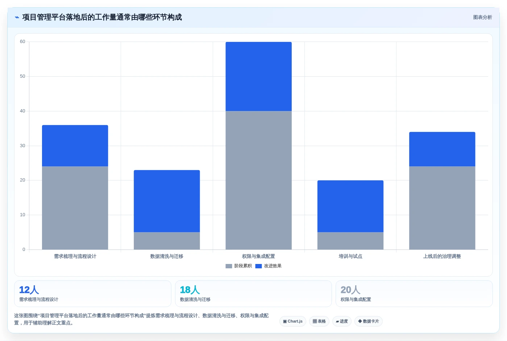Click the 进度 tag chip
This screenshot has width=507, height=341.
pos(342,321)
